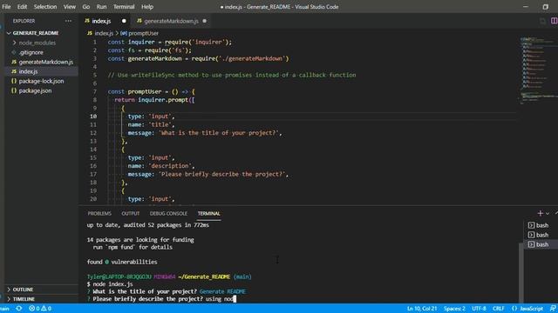Open the Run menu
The height and width of the screenshot is (313, 558).
pos(101,7)
